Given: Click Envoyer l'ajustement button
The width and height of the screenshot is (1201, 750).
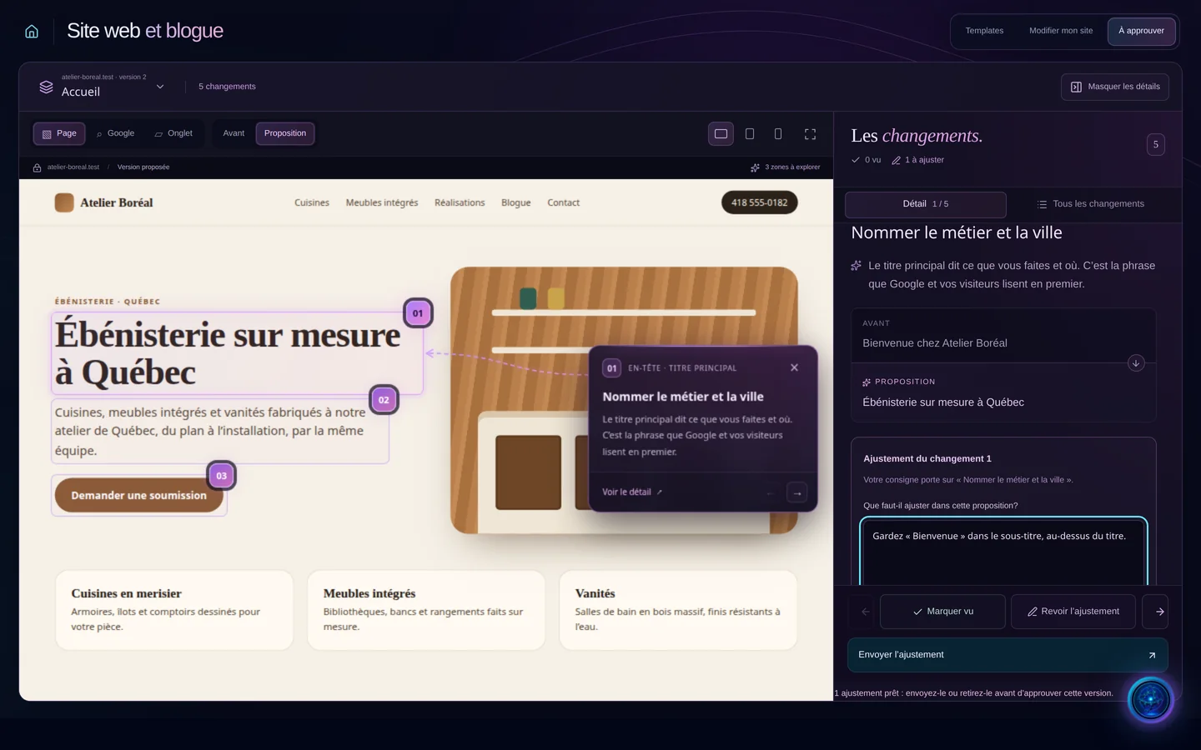Looking at the screenshot, I should (x=1008, y=655).
